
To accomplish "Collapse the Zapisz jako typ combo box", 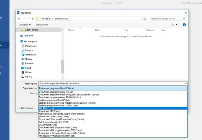I will [x=186, y=88].
